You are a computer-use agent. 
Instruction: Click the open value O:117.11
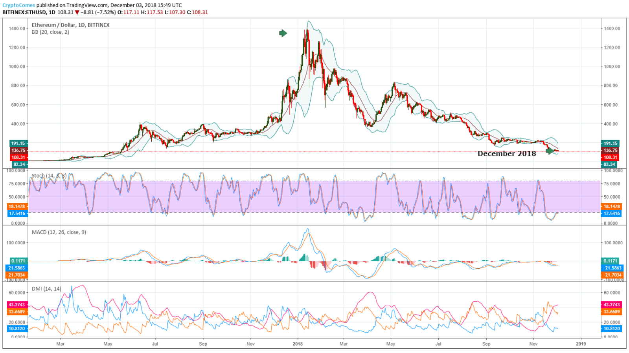coord(129,12)
